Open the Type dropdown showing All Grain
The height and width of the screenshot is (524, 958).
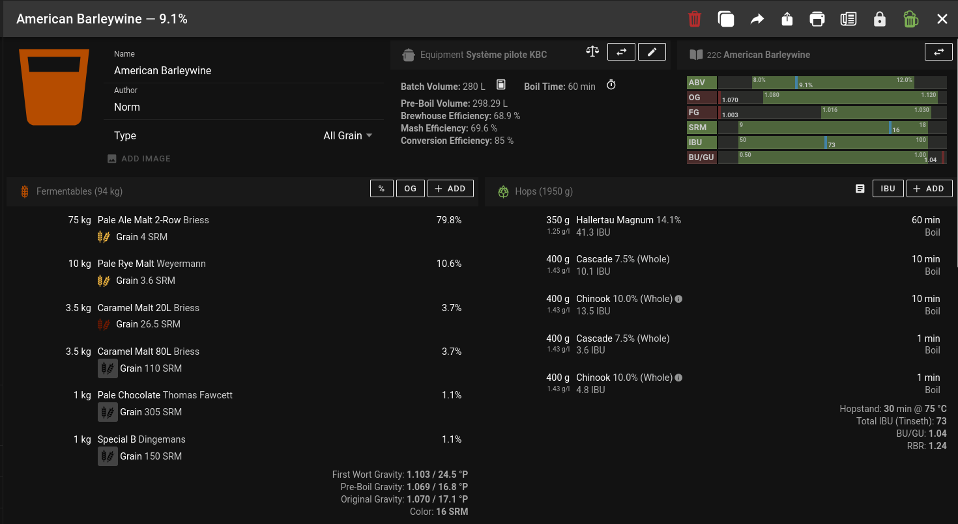tap(347, 135)
